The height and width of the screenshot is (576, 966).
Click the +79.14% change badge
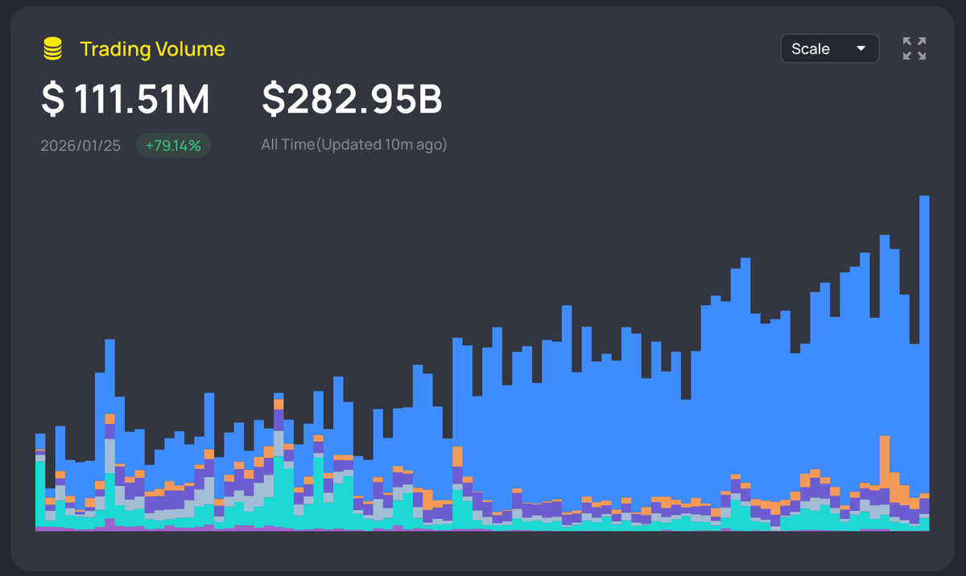pyautogui.click(x=173, y=146)
